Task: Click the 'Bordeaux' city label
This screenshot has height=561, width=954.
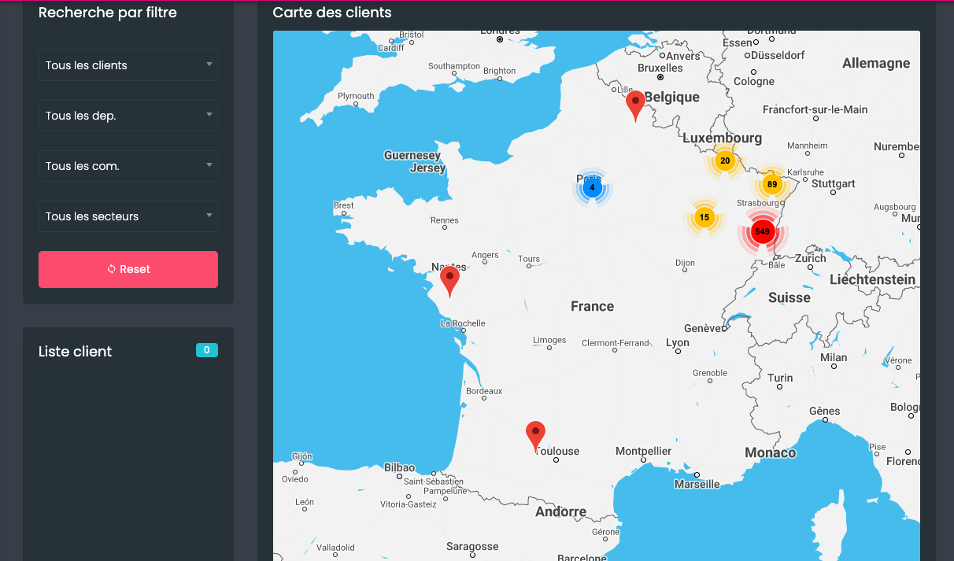Action: pyautogui.click(x=484, y=391)
